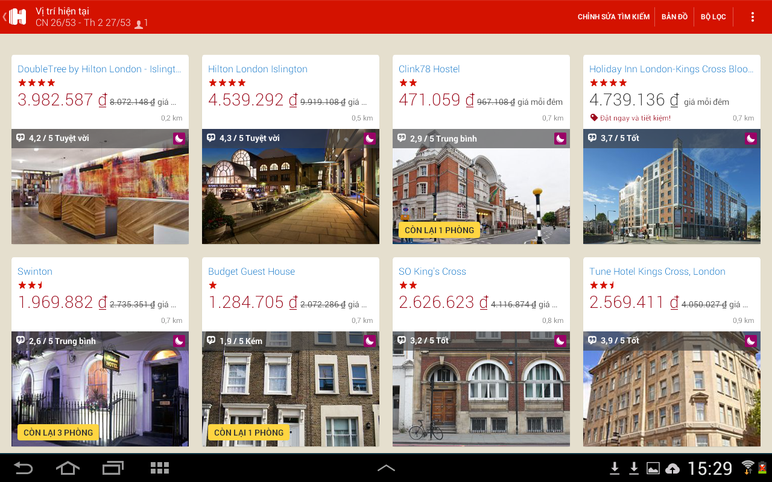Tap review bubble icon beside 2,6 / 5 rating
The height and width of the screenshot is (482, 772).
click(21, 340)
